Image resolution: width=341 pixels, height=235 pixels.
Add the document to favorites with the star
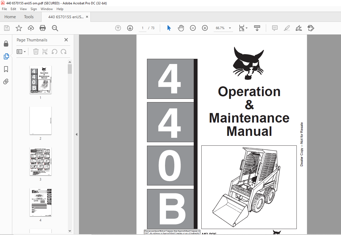(19, 28)
